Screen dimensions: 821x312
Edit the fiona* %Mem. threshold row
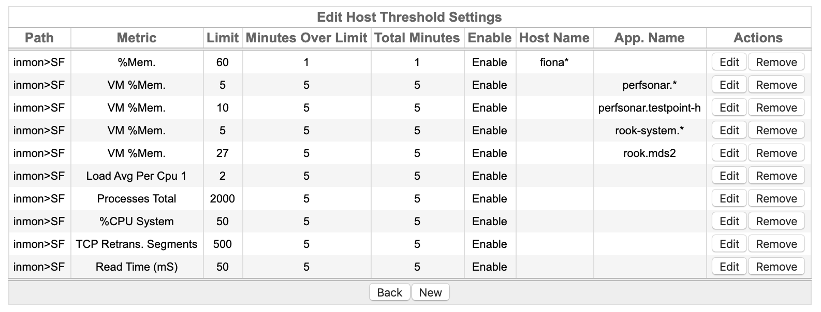[729, 62]
